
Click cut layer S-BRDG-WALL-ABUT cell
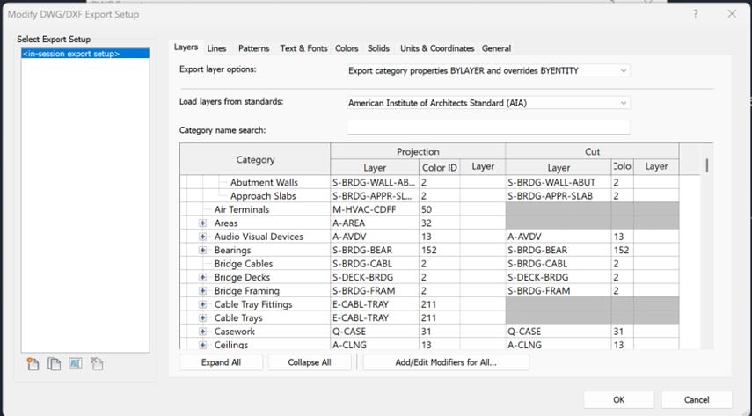[x=559, y=182]
